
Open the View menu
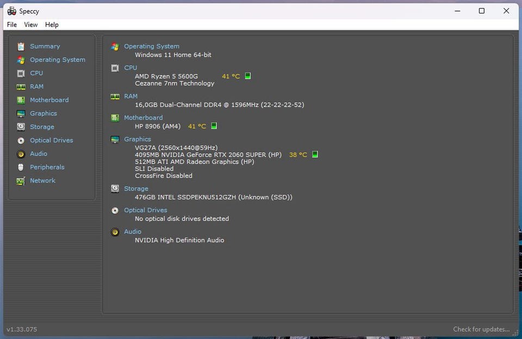[x=30, y=24]
